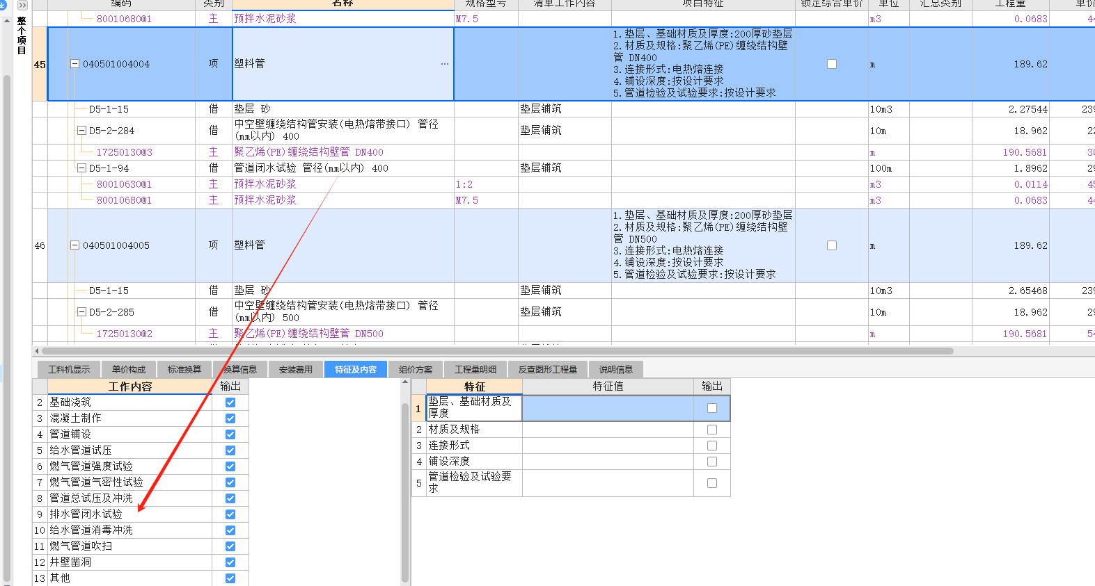Select the DN500 project feature description cell
Image resolution: width=1095 pixels, height=586 pixels.
(703, 245)
